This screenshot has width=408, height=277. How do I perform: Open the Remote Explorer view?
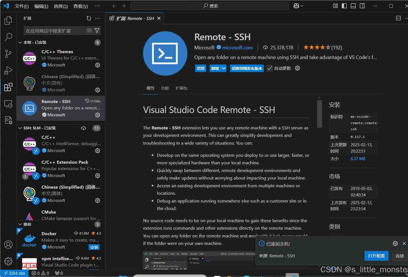(x=8, y=104)
